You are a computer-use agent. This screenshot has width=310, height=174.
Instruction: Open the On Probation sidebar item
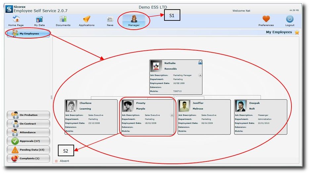coord(28,115)
